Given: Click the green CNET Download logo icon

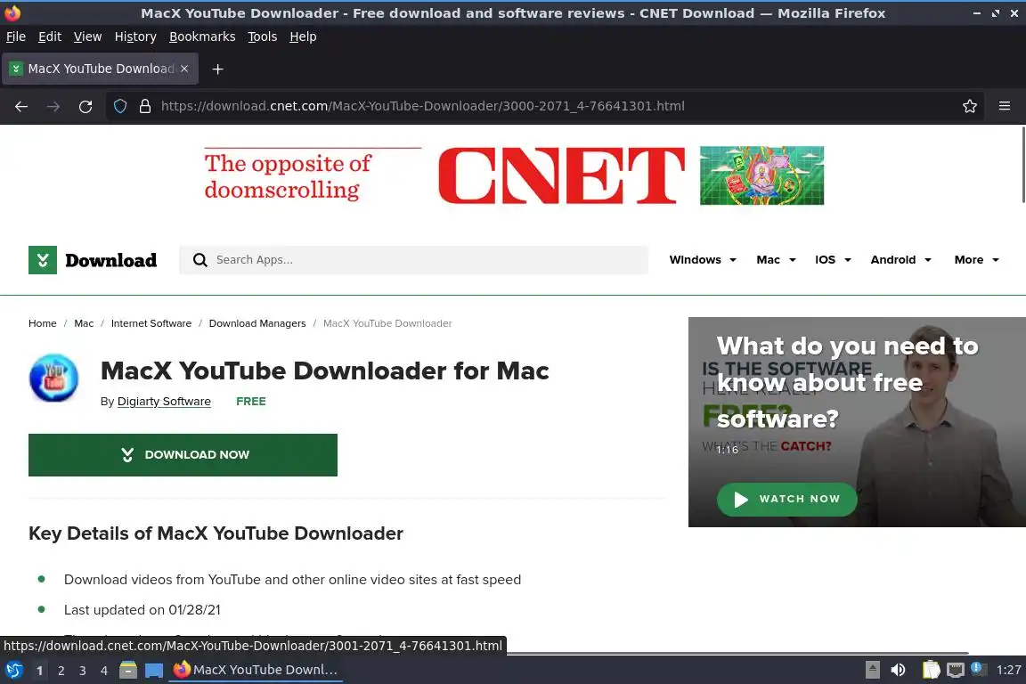Looking at the screenshot, I should click(43, 260).
